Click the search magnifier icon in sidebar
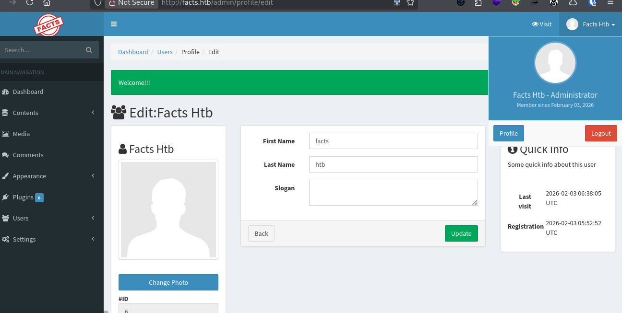 (x=89, y=50)
